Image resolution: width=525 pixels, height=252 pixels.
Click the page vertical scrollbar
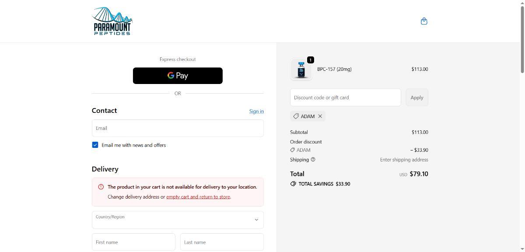[521, 39]
